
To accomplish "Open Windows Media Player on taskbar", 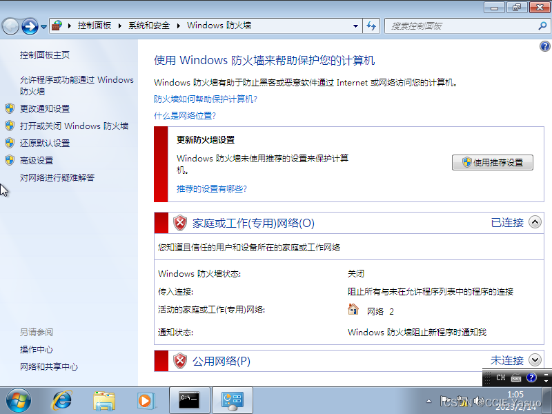I will point(146,401).
